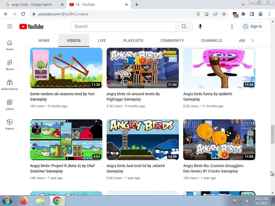The height and width of the screenshot is (206, 275).
Task: Open Angry birds bad mod lol thumbnail
Action: (143, 139)
